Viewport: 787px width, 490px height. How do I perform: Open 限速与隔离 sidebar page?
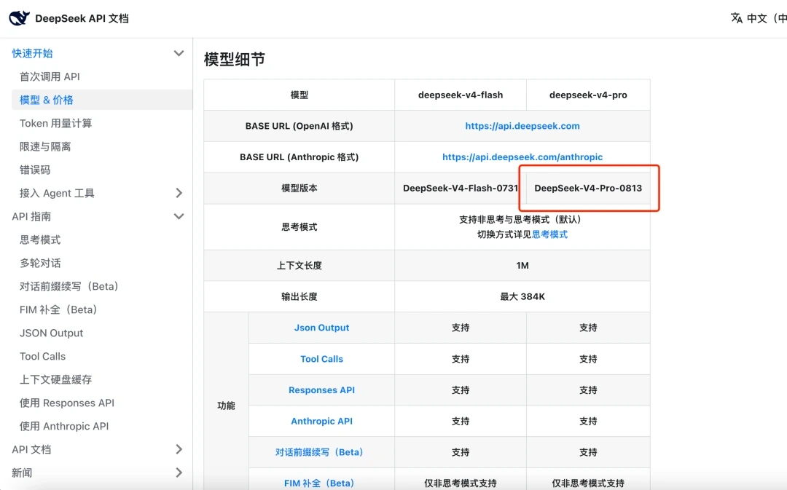coord(45,146)
